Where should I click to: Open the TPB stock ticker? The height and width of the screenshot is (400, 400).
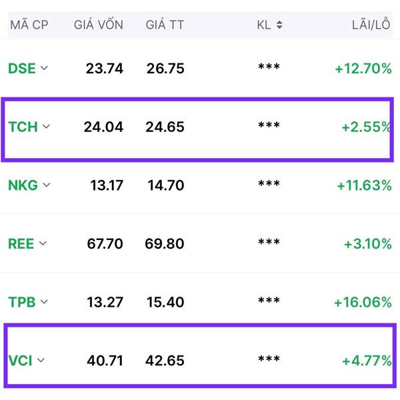coord(22,302)
